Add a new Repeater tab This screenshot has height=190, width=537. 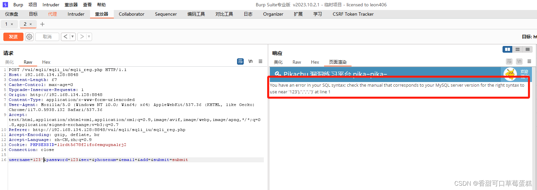coord(42,24)
